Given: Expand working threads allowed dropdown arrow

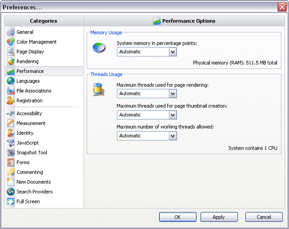Looking at the screenshot, I should coord(173,136).
